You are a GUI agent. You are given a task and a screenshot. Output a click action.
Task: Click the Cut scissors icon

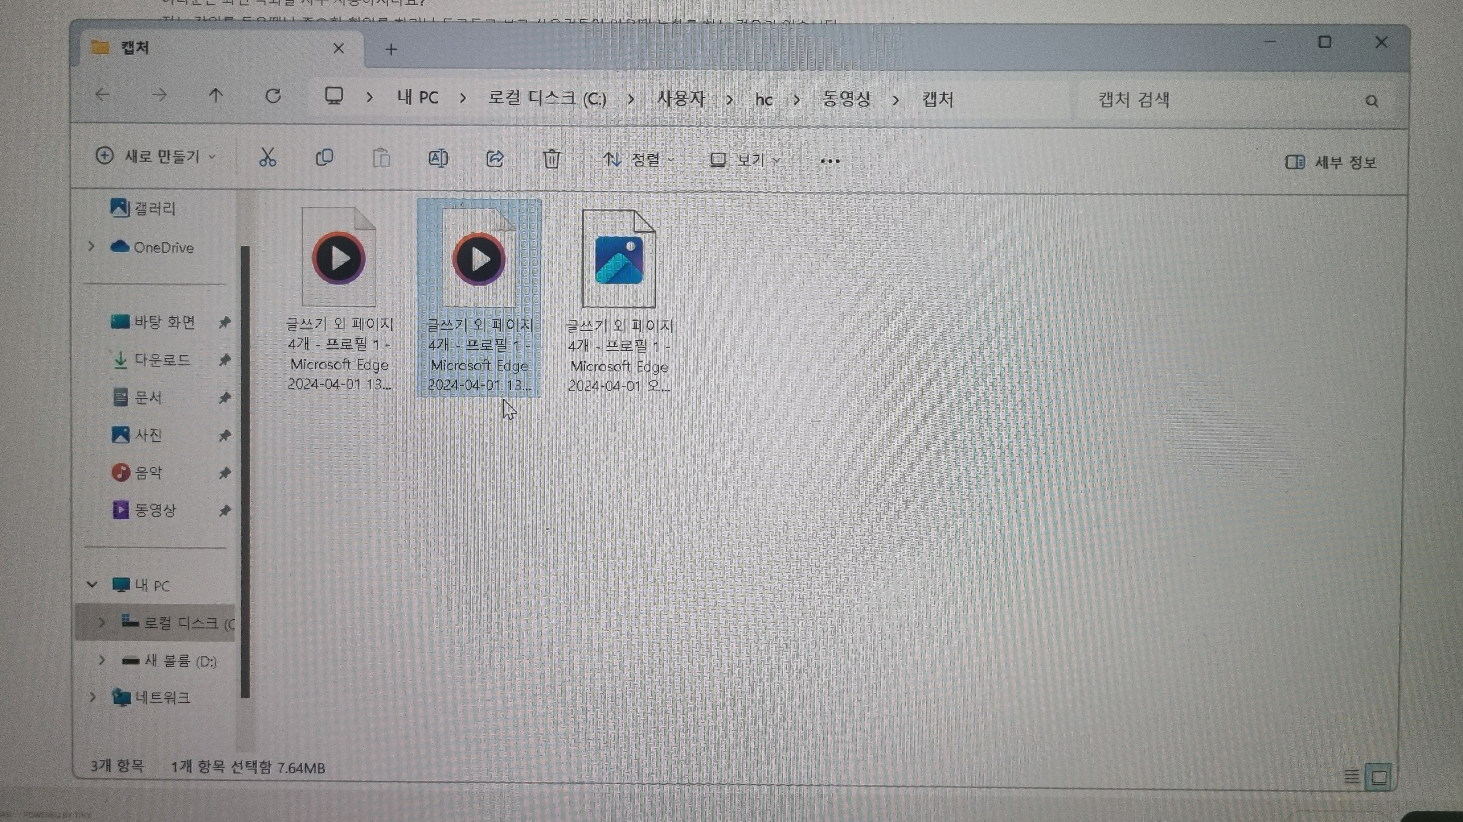pyautogui.click(x=267, y=158)
